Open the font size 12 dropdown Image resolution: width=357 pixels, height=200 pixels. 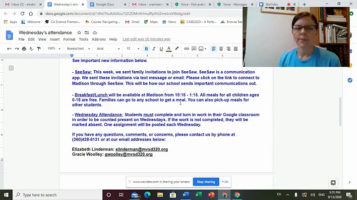[133, 49]
